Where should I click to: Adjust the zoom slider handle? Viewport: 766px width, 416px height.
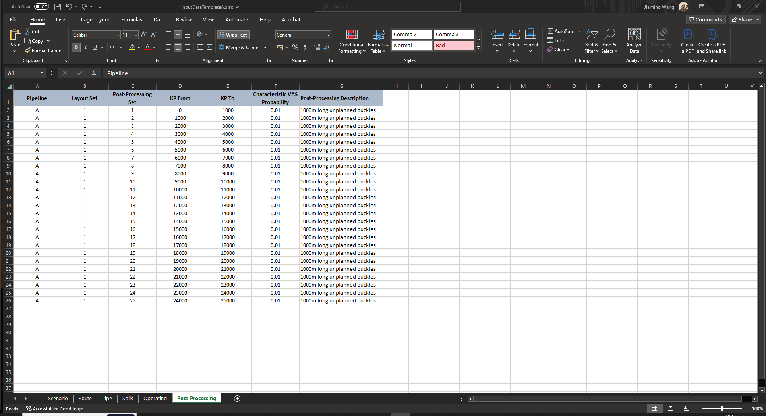pyautogui.click(x=722, y=408)
